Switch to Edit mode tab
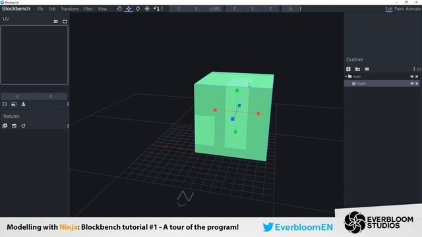This screenshot has width=422, height=237. tap(389, 9)
